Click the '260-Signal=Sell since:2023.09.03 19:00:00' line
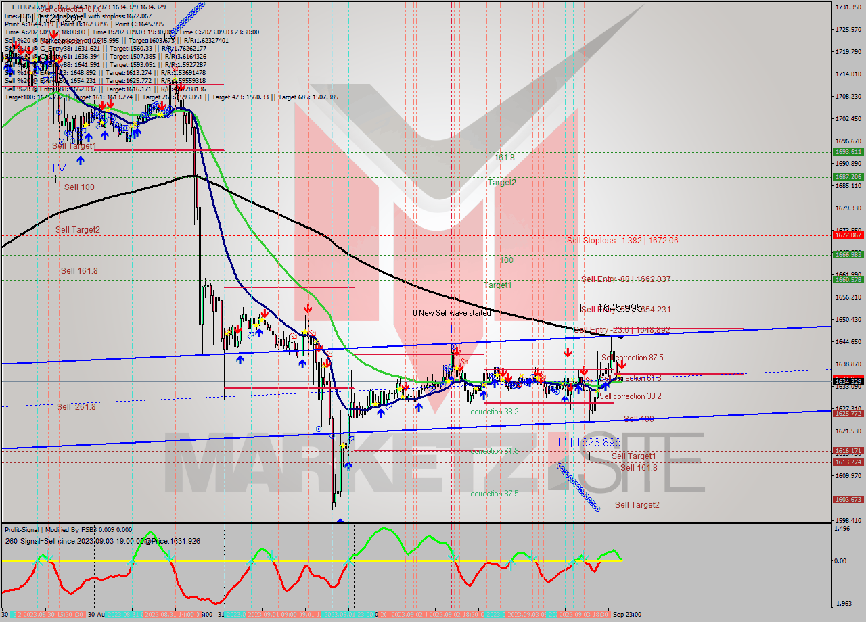866x622 pixels. coord(102,541)
